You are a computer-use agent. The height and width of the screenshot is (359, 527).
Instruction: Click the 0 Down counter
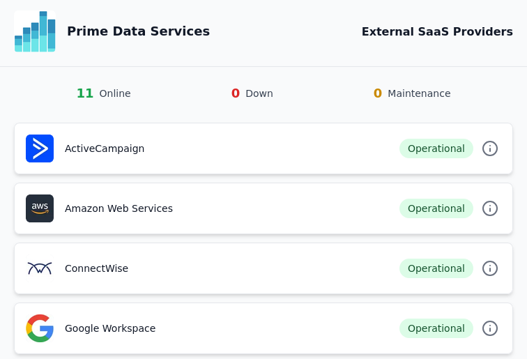[252, 93]
